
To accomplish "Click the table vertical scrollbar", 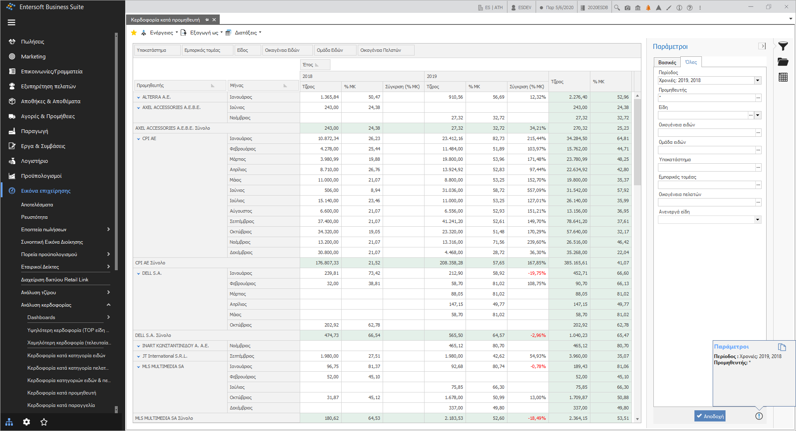I will pos(637,141).
